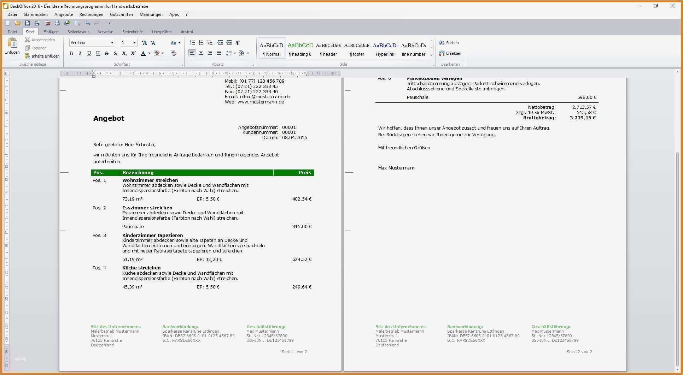Open the Rechnungen menu

click(91, 14)
